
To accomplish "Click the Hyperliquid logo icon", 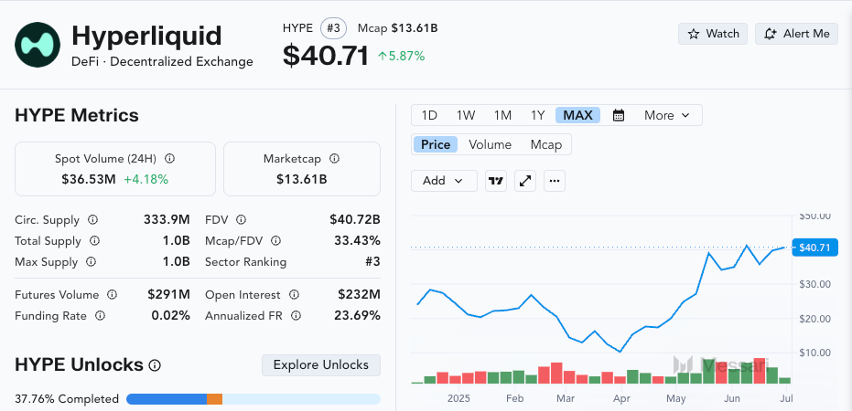I will pyautogui.click(x=38, y=45).
